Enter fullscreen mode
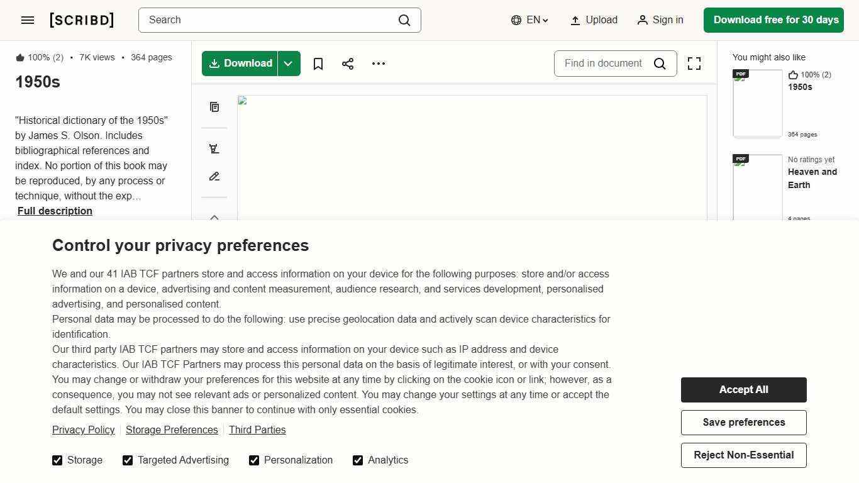The image size is (859, 483). point(694,64)
